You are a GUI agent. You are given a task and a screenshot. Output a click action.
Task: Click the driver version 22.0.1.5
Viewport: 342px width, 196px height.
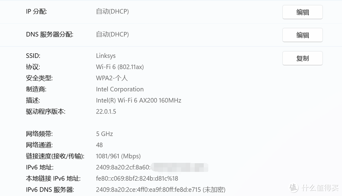[x=106, y=112]
